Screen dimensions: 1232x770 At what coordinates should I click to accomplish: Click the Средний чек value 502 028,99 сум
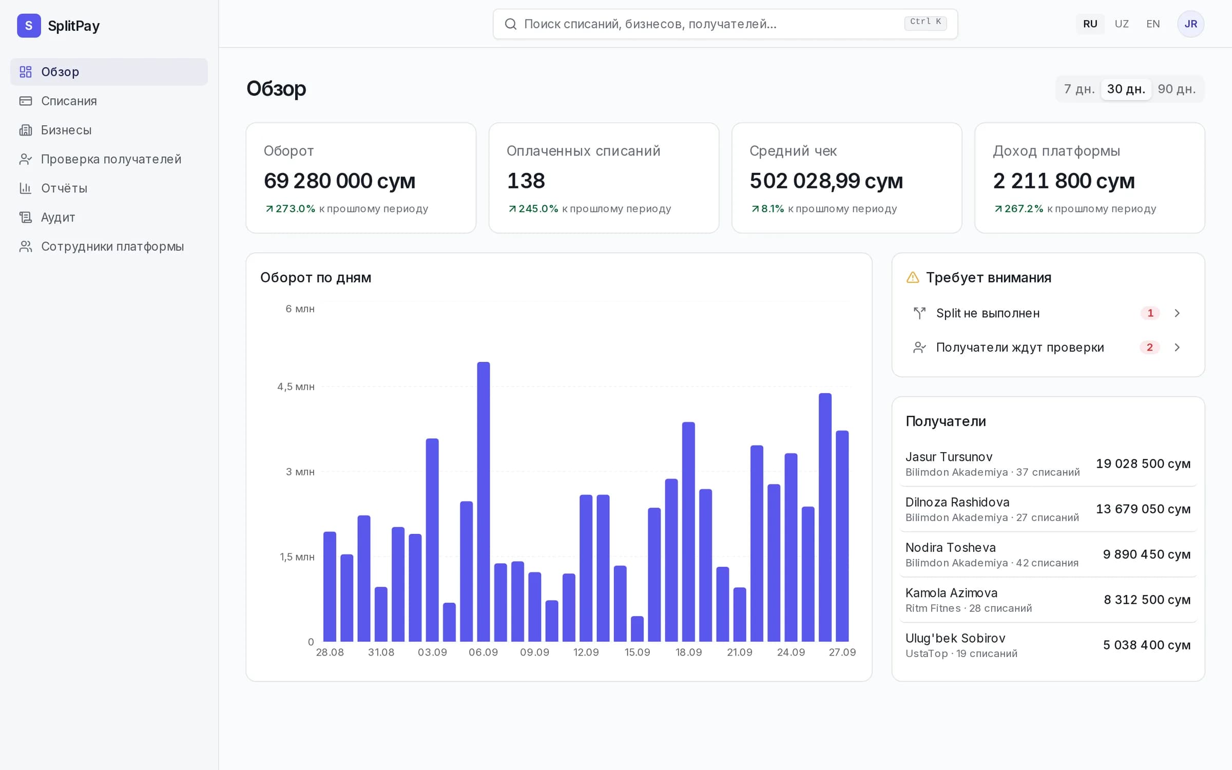[826, 181]
